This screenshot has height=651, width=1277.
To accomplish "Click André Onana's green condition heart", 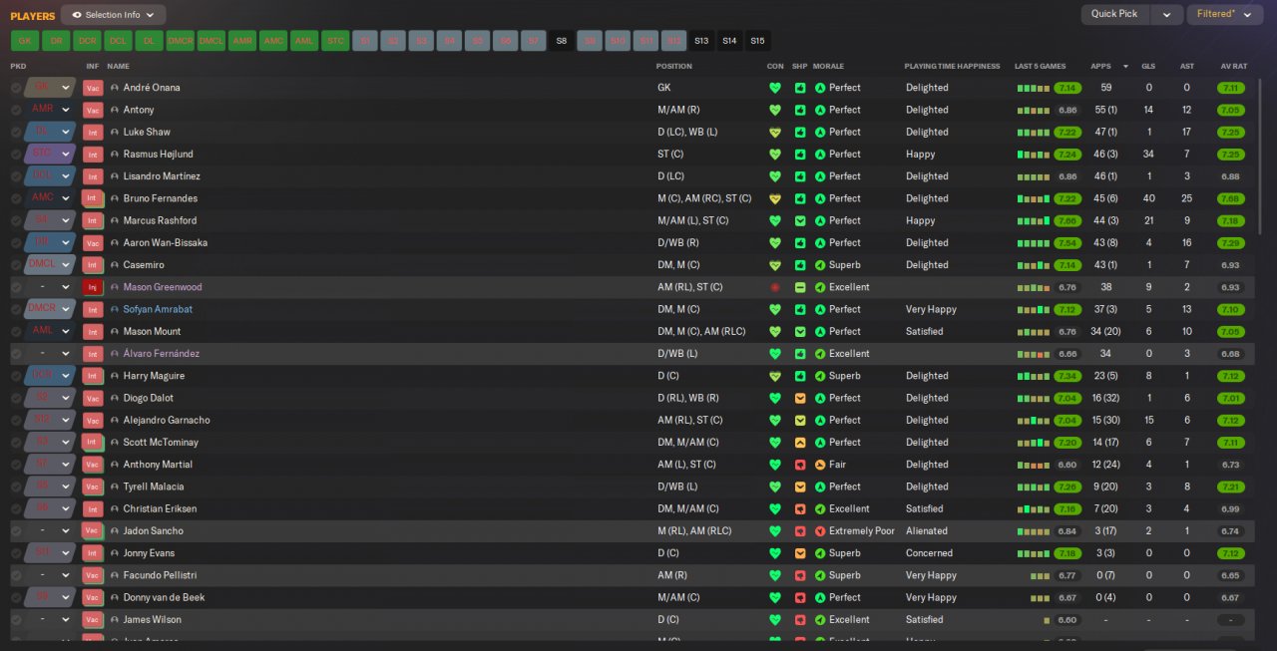I will point(775,88).
